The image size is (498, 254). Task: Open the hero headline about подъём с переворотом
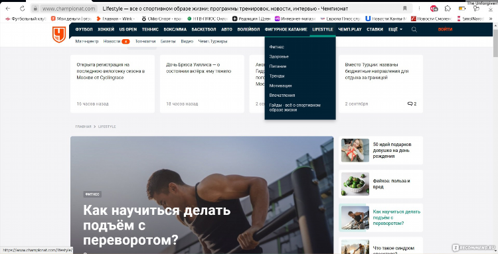point(157,225)
